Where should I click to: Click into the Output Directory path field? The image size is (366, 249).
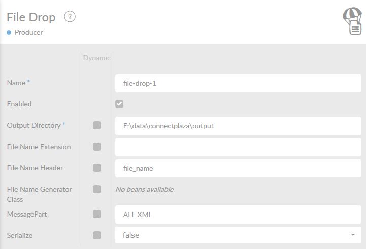[238, 126]
